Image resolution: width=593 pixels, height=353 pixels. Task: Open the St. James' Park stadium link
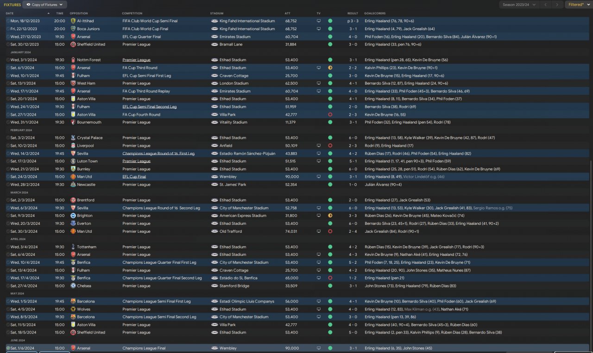232,185
